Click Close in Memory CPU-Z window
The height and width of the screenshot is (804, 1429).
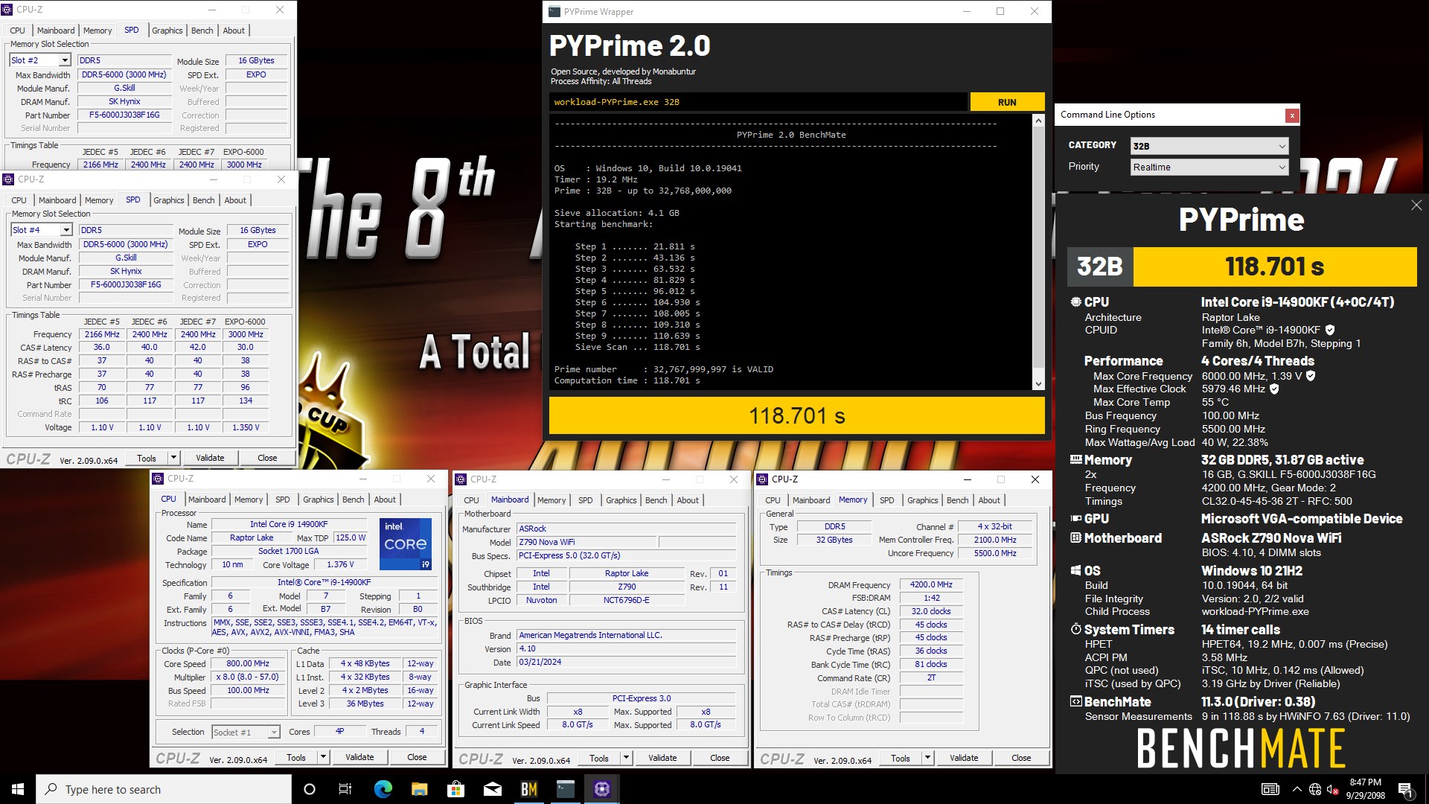tap(1021, 758)
